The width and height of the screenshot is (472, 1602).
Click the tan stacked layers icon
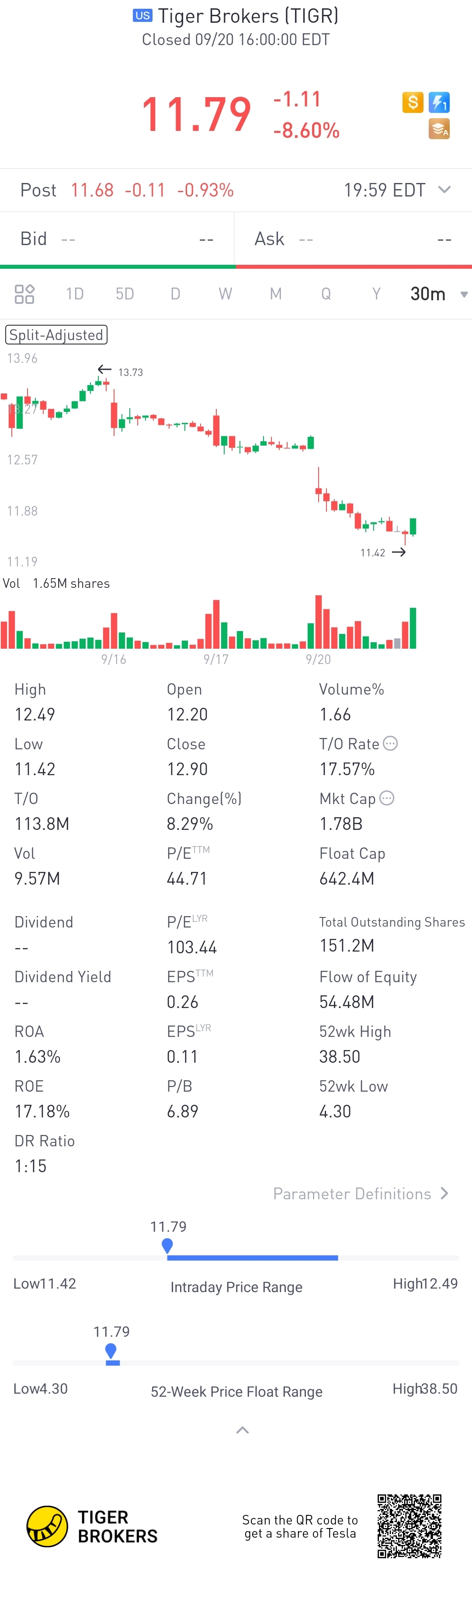tap(439, 130)
